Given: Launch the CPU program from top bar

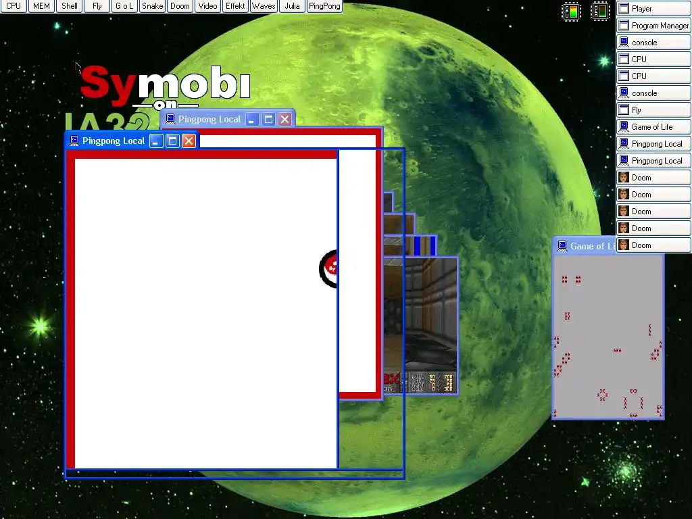Looking at the screenshot, I should [x=14, y=6].
